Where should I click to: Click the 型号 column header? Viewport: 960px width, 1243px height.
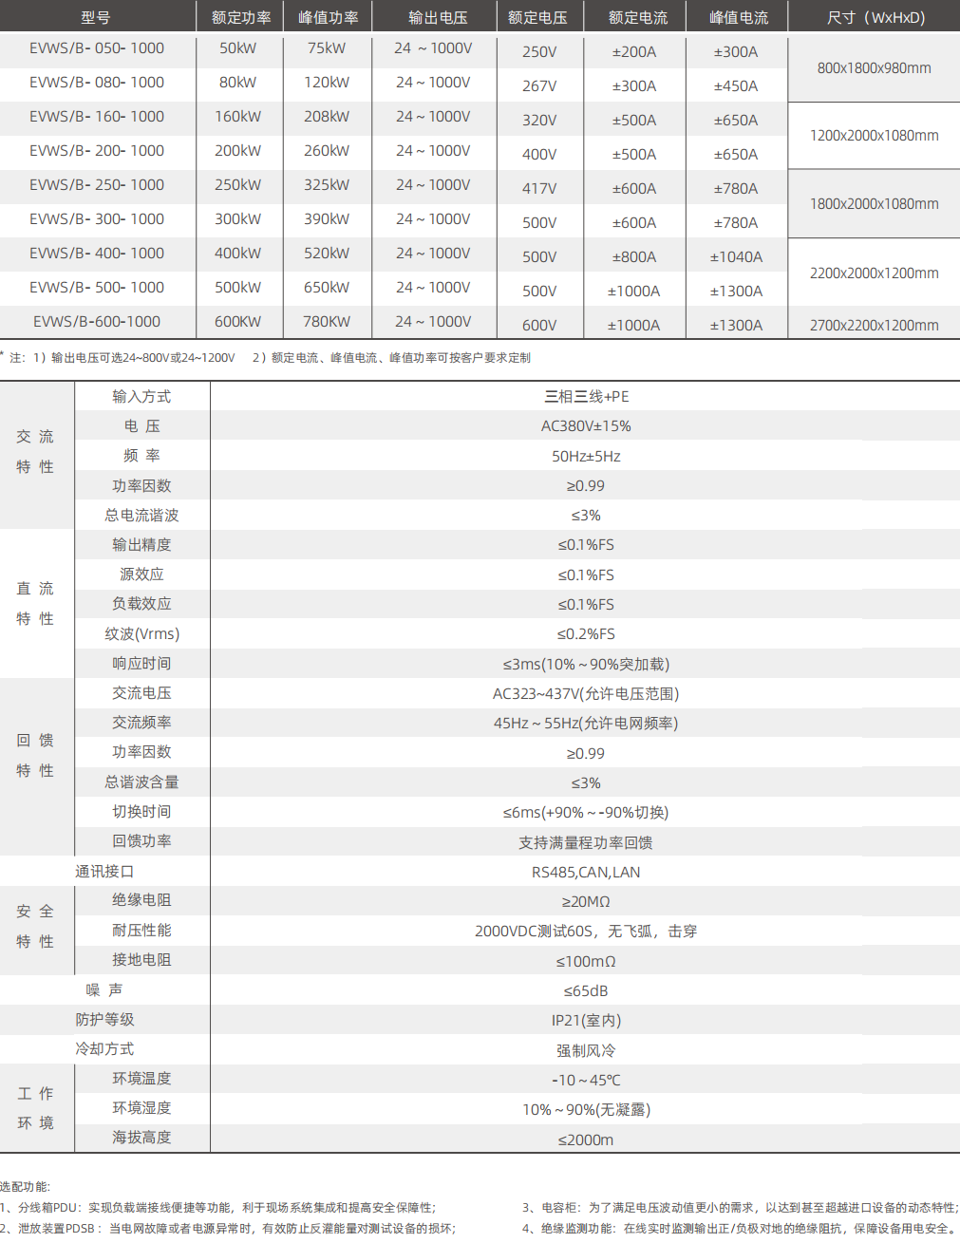[x=96, y=17]
